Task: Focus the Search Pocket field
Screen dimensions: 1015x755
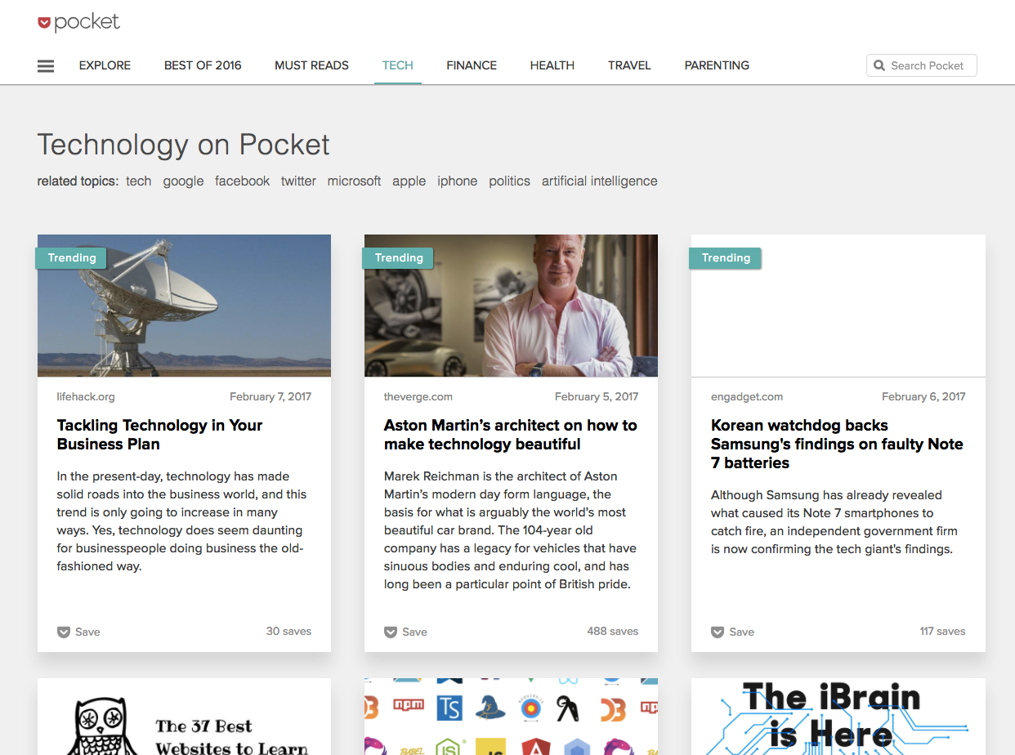Action: click(922, 65)
